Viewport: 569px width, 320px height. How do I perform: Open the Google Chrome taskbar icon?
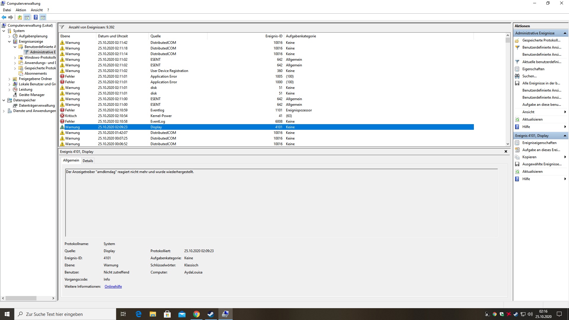coord(196,314)
